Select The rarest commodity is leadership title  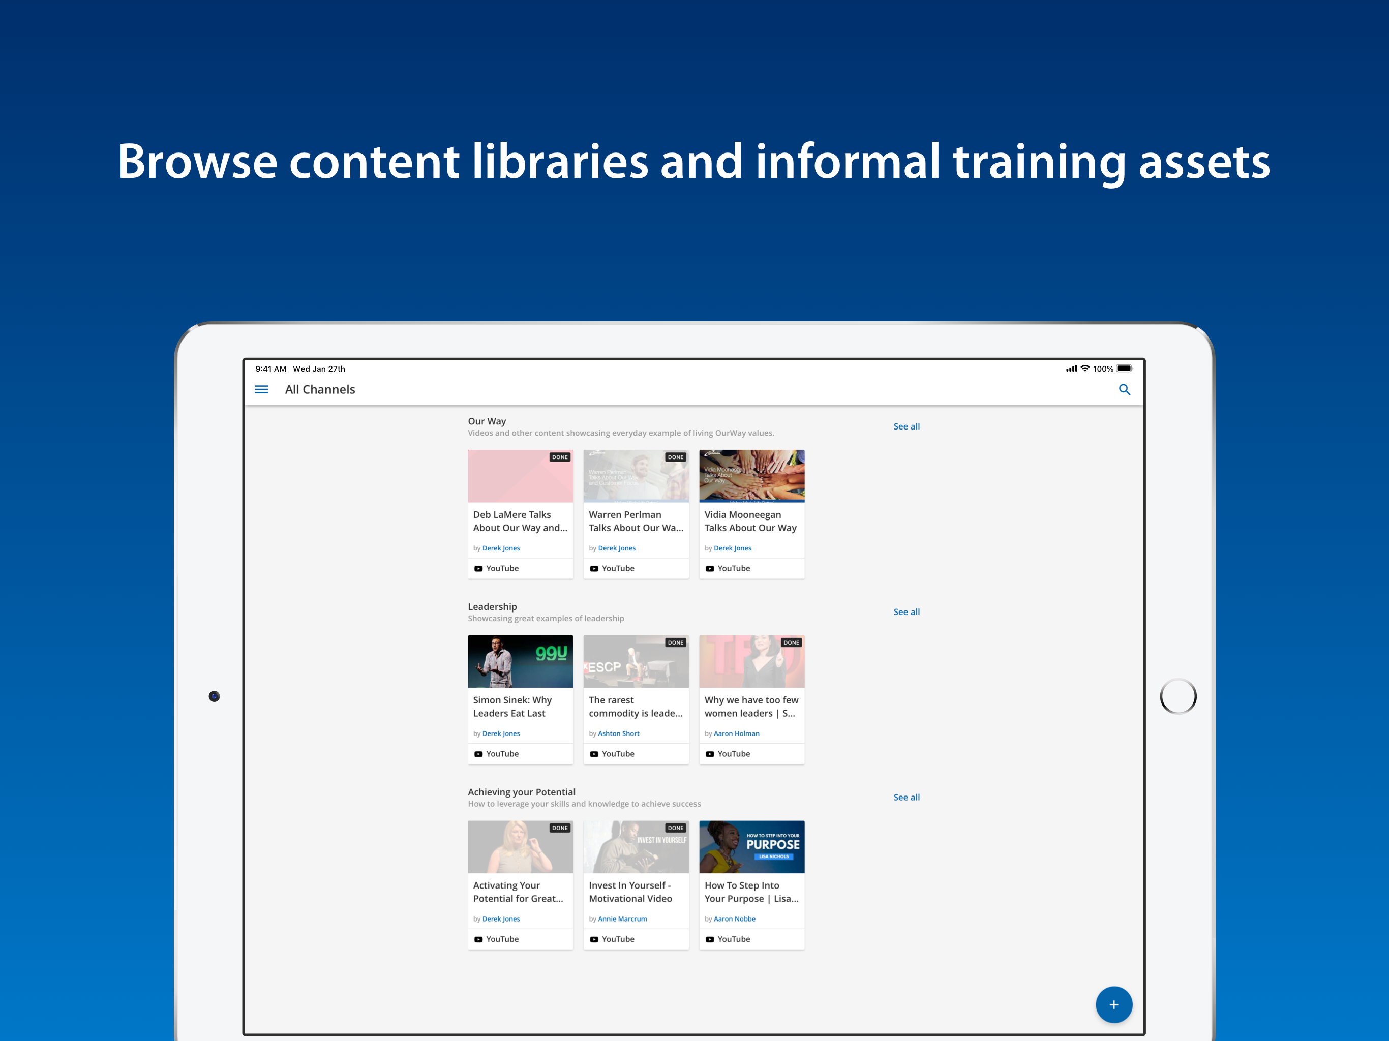(635, 707)
